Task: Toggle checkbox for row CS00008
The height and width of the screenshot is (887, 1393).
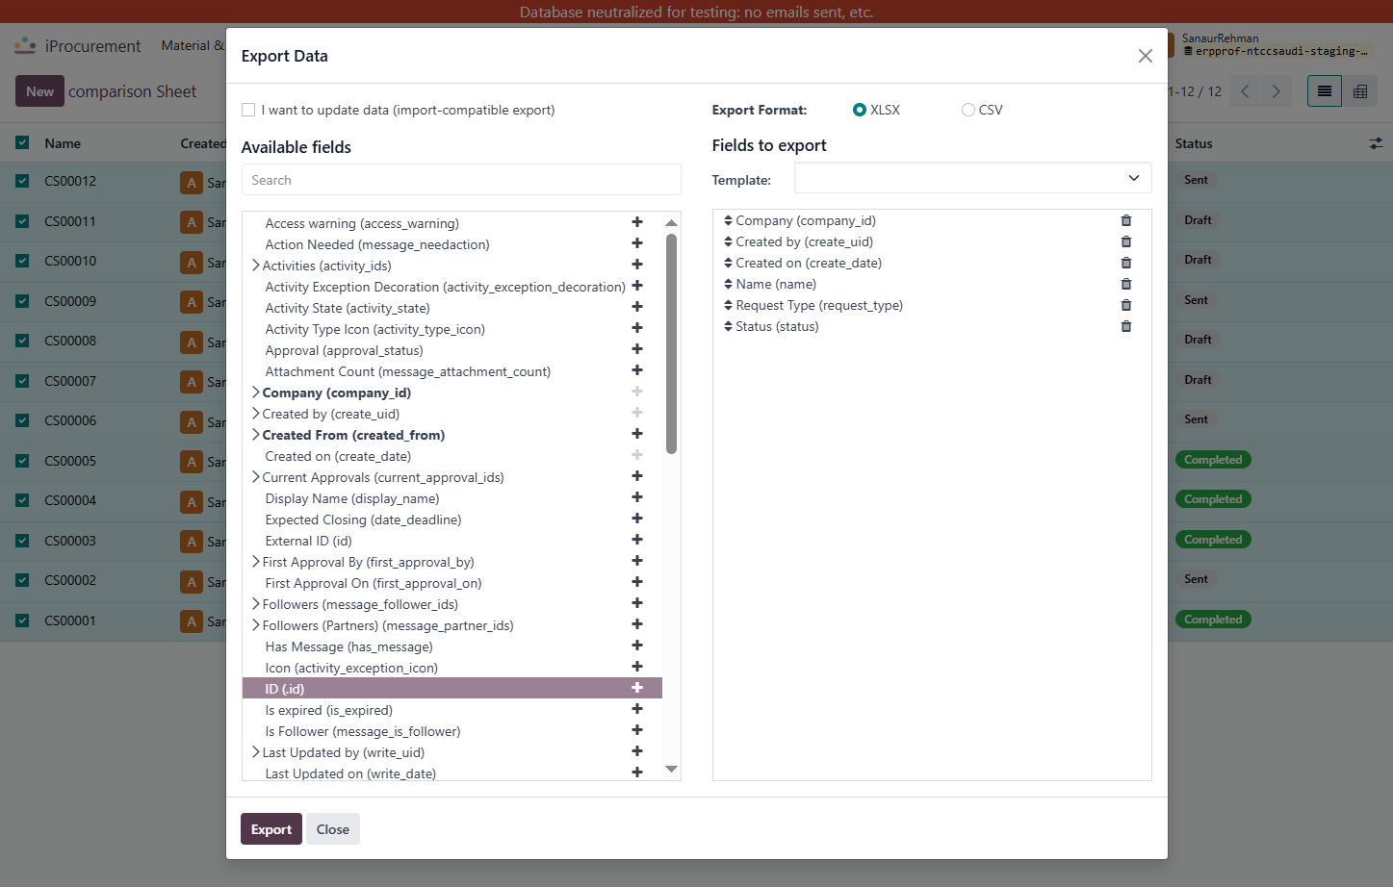Action: tap(22, 341)
